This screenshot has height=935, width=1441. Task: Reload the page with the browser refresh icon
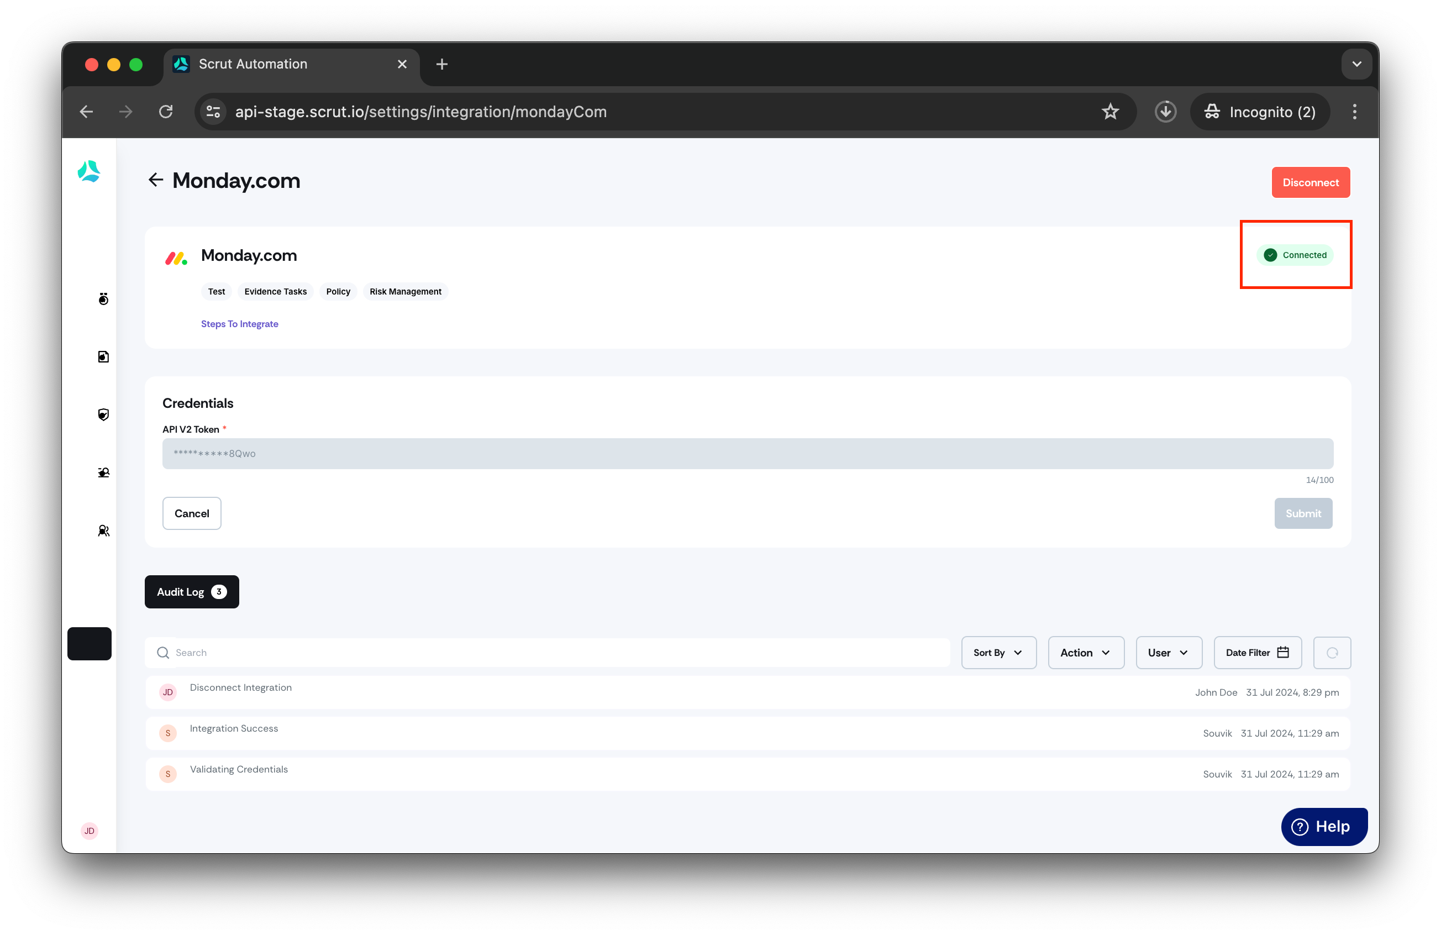coord(166,112)
